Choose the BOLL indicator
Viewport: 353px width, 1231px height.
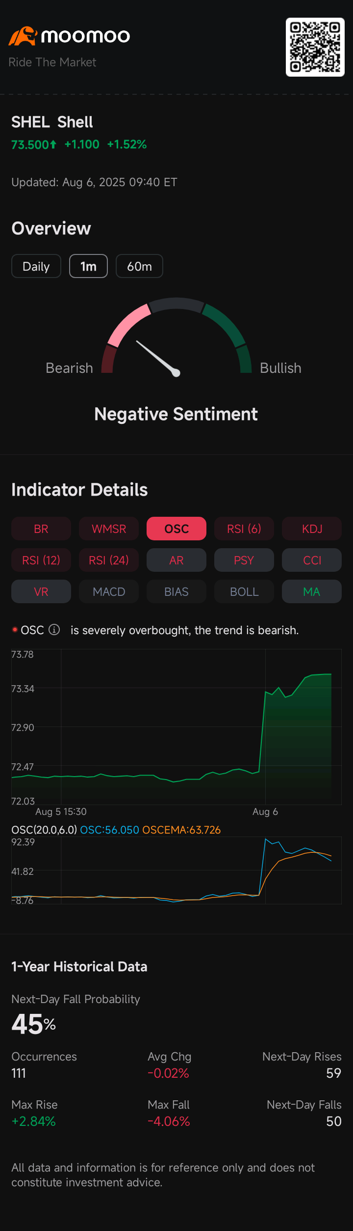244,591
